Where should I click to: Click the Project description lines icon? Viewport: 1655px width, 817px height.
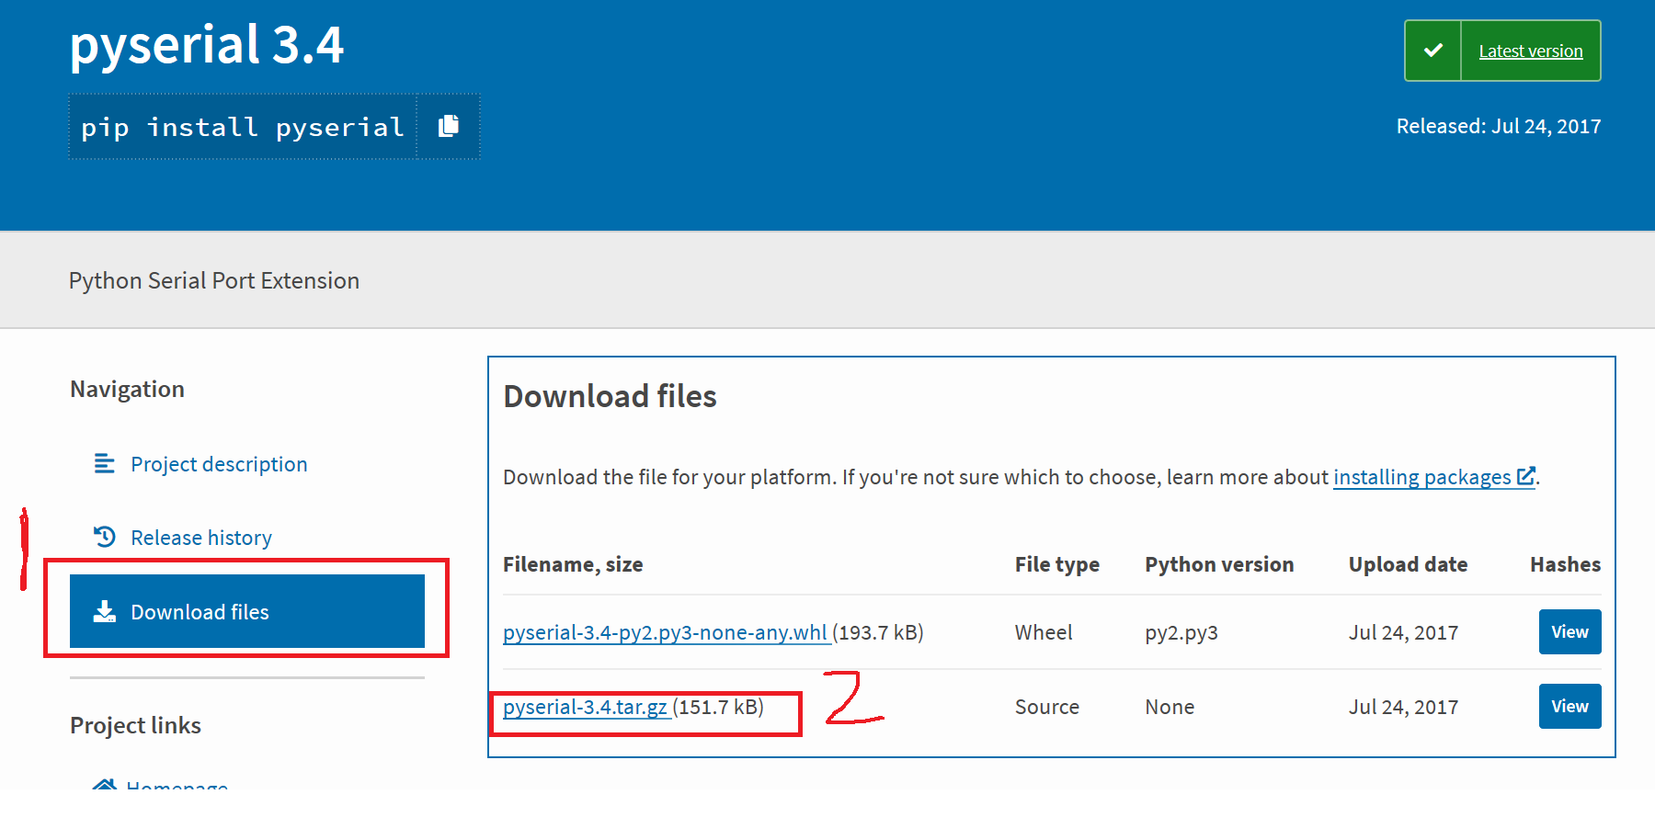click(105, 463)
